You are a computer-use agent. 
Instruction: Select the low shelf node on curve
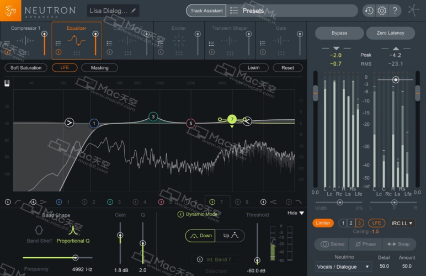point(70,123)
